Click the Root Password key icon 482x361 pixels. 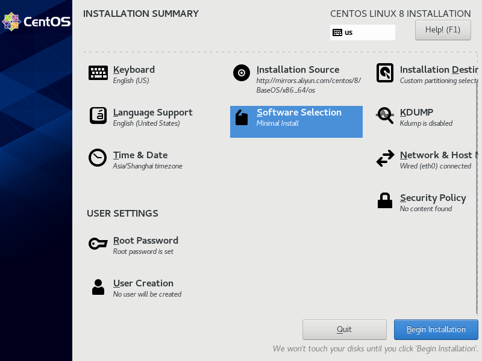[x=98, y=244]
